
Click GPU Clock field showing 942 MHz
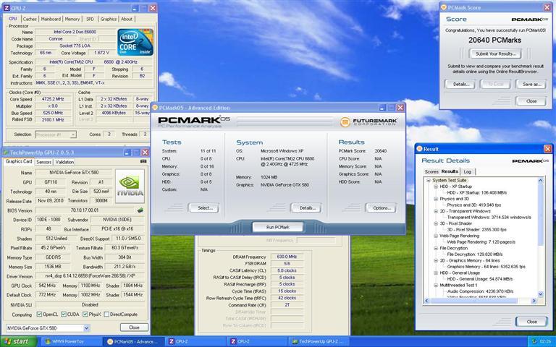click(x=47, y=286)
